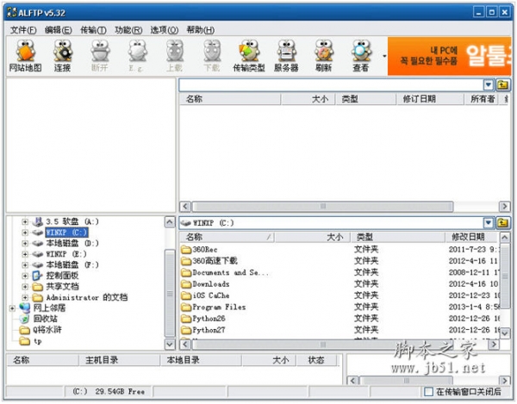Open the 选项(O) menu

pyautogui.click(x=164, y=30)
